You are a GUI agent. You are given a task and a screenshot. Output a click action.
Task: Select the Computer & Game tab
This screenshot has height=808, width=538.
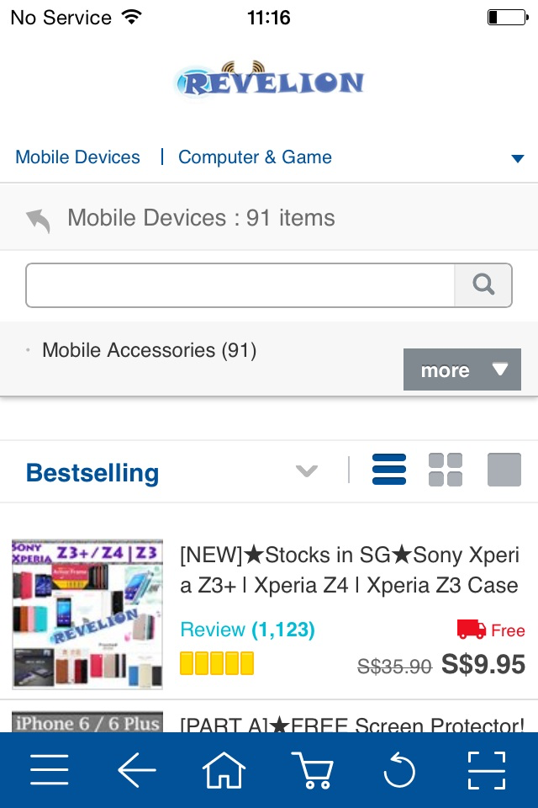(x=255, y=157)
